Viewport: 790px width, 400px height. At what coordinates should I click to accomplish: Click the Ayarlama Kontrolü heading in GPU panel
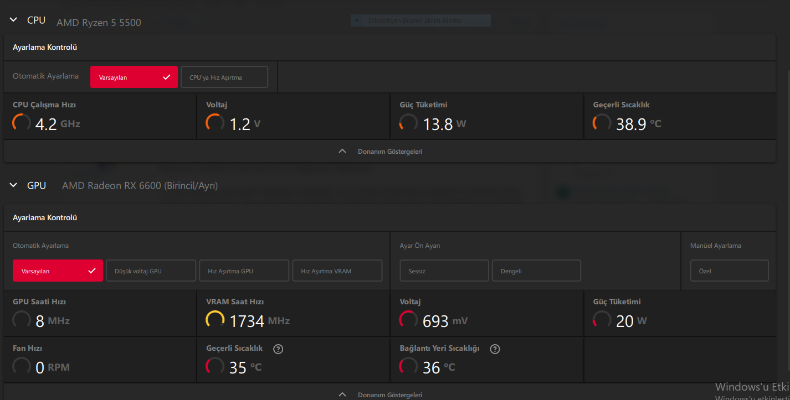pos(45,217)
